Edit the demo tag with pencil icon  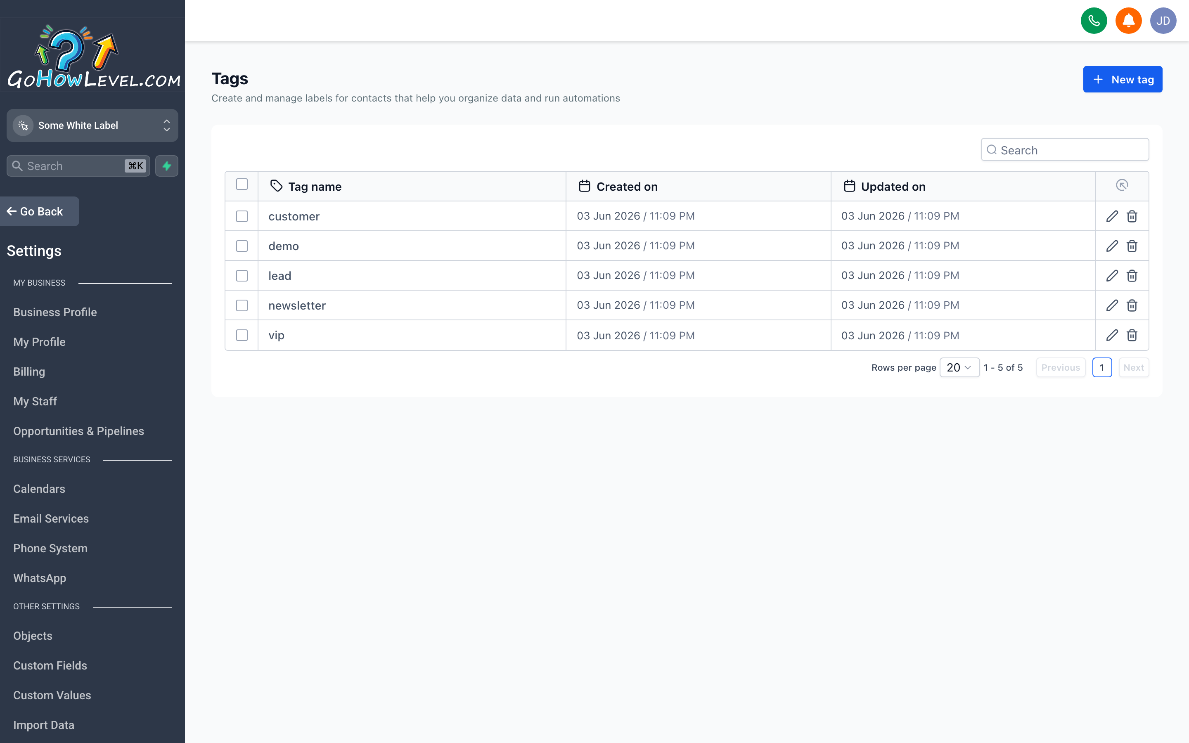click(1112, 246)
